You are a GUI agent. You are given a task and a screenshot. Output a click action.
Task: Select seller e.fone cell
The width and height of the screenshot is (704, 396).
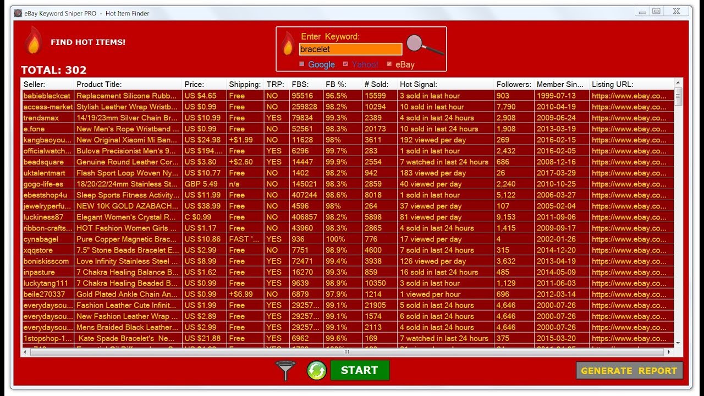pos(48,129)
